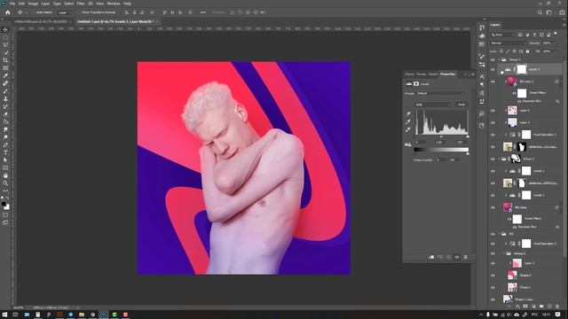Click the white output levels slider handle

468,154
